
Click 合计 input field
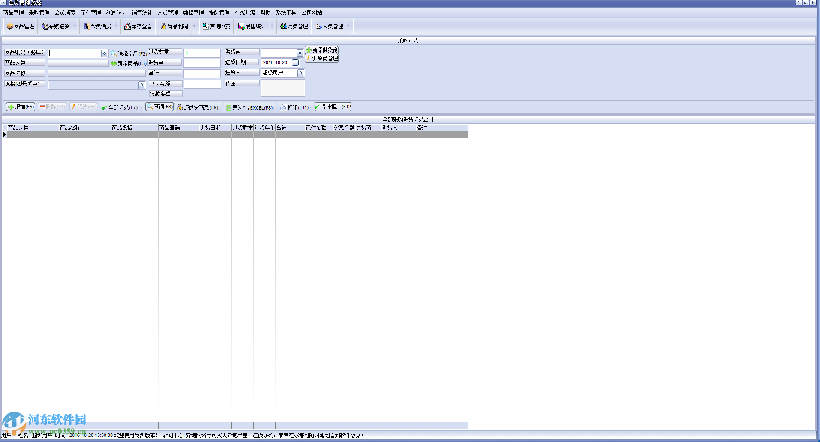202,74
